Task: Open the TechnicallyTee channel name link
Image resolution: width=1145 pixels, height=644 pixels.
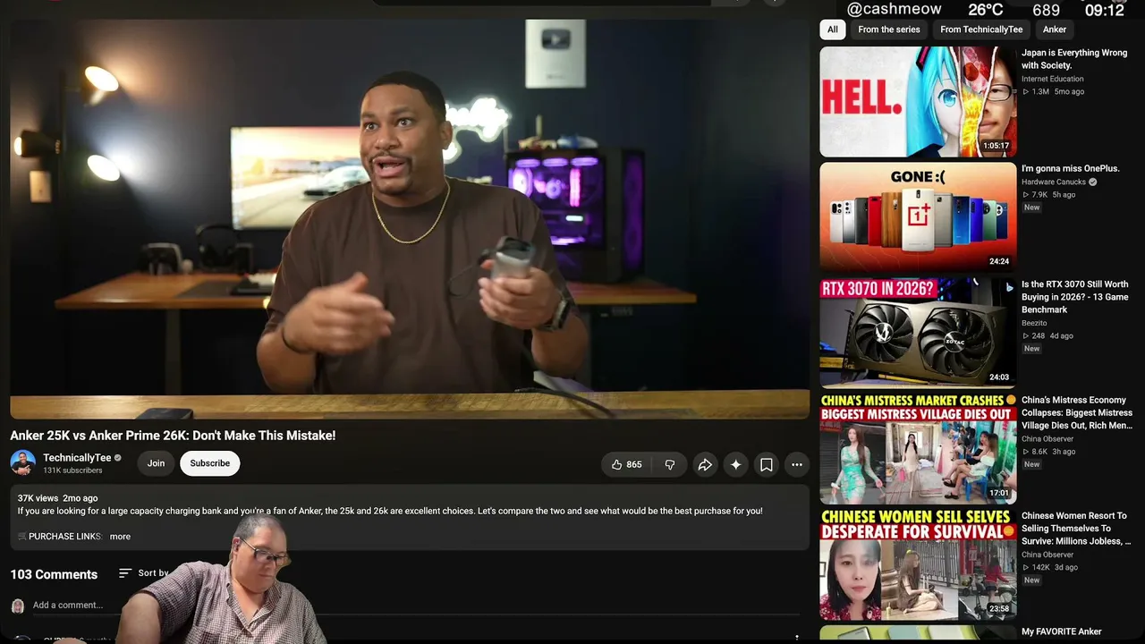Action: coord(77,458)
